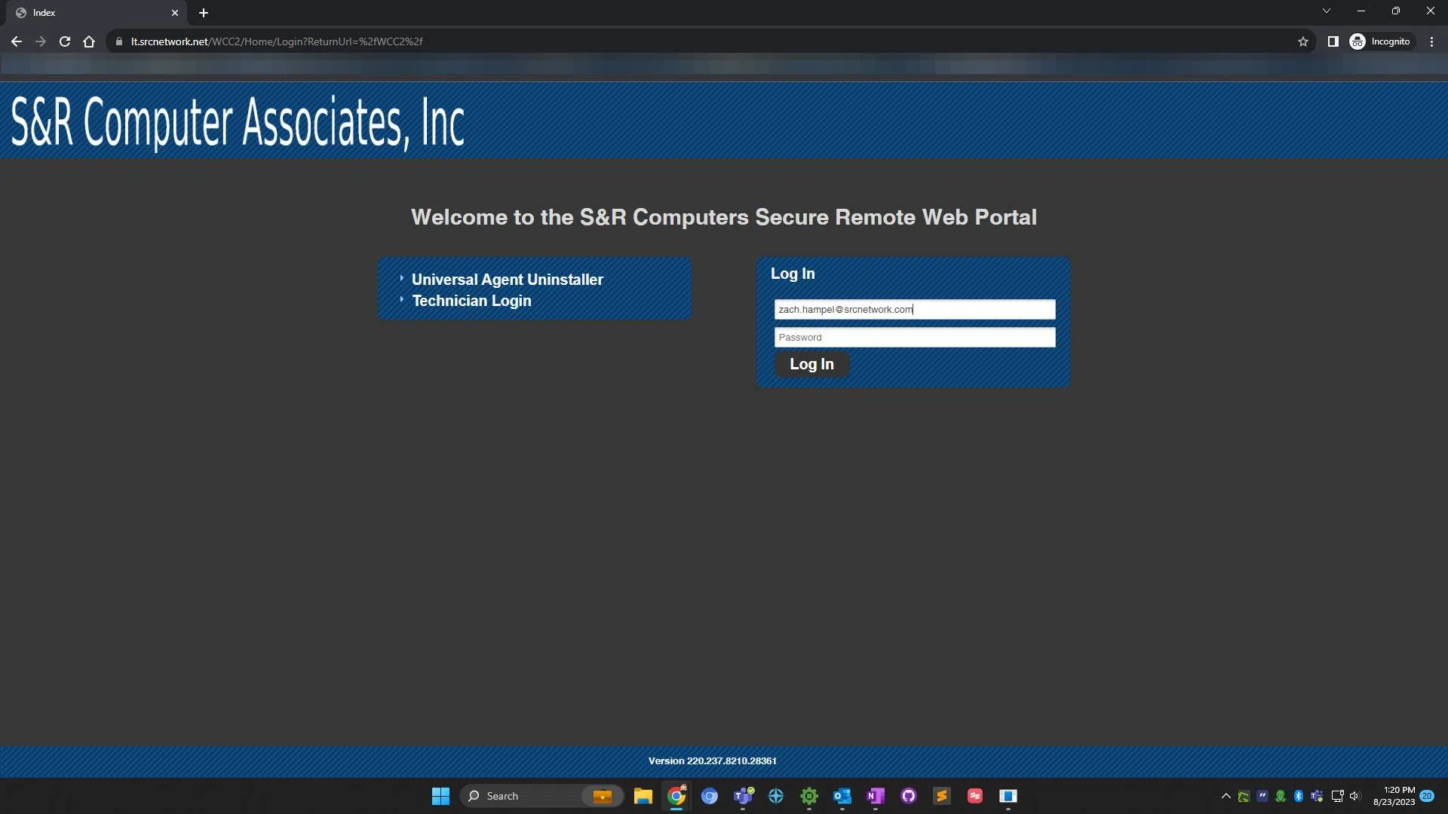Image resolution: width=1448 pixels, height=814 pixels.
Task: Open Sublime Text from the taskbar
Action: pos(942,796)
